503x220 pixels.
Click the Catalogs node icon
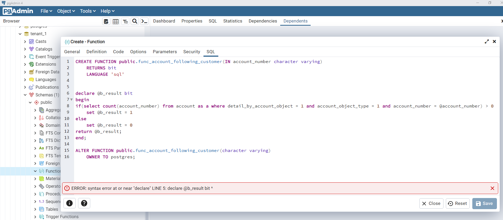[31, 49]
